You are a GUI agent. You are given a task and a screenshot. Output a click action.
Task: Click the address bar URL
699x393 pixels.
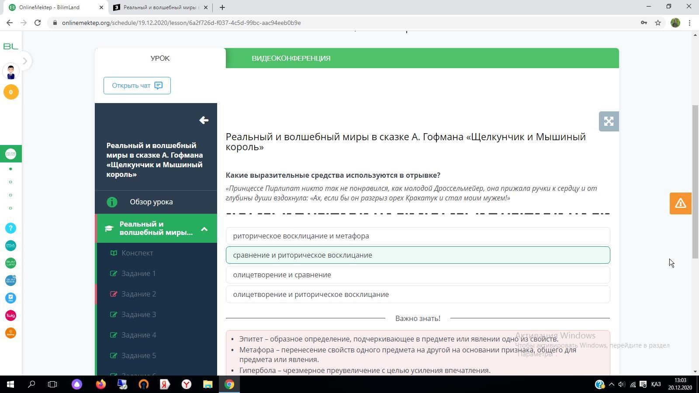[x=181, y=23]
